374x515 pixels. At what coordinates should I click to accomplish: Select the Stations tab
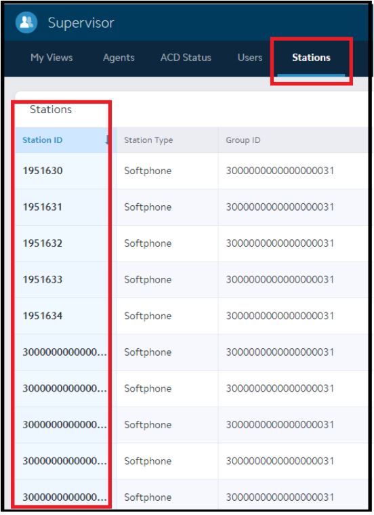pos(311,58)
